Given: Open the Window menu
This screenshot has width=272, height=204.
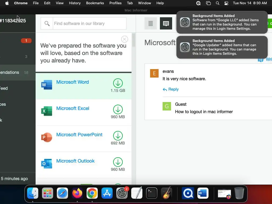Looking at the screenshot, I should [x=144, y=3].
